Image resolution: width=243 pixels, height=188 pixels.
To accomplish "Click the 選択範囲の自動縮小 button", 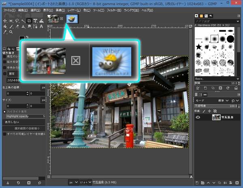I will pos(24,128).
